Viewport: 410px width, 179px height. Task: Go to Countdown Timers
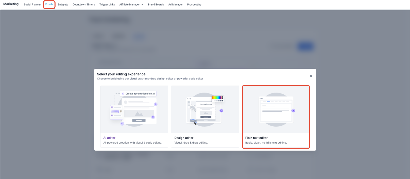coord(84,5)
